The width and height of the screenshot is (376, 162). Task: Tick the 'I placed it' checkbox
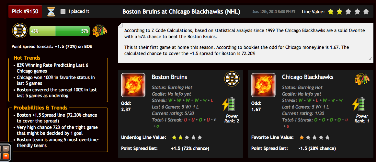coord(63,12)
